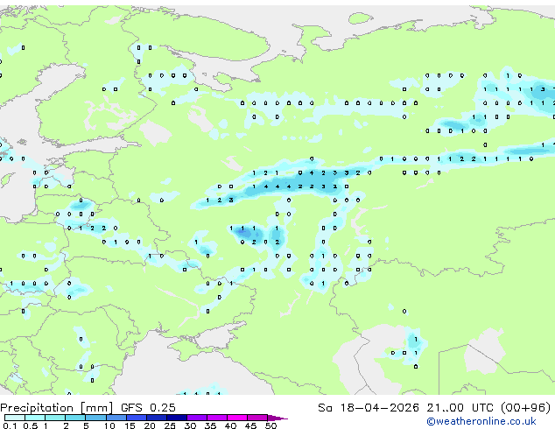
Task: Click the '21..00 UTC' time text
Action: (x=460, y=408)
